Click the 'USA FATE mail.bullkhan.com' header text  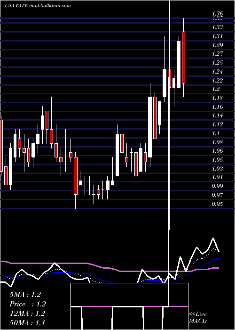pos(38,6)
